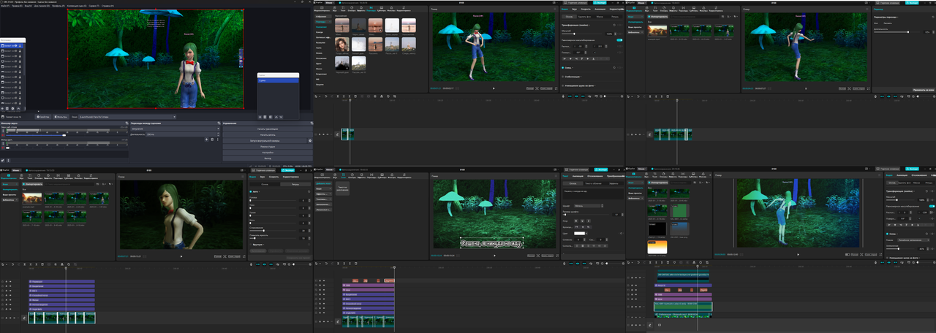Open Effects icon tab in close-up girl CapCut window

[x=48, y=176]
